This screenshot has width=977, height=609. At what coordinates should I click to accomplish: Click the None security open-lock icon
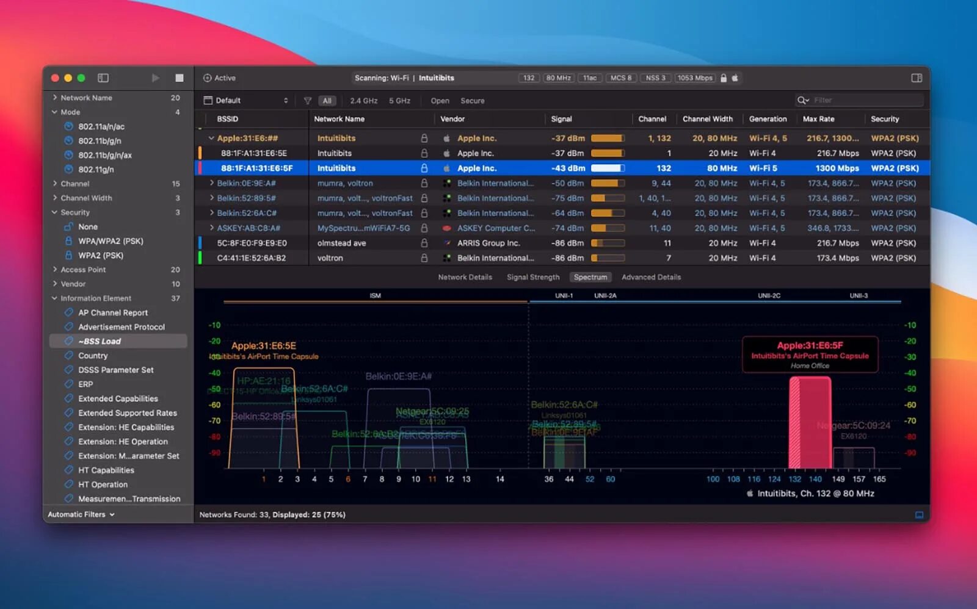tap(68, 226)
